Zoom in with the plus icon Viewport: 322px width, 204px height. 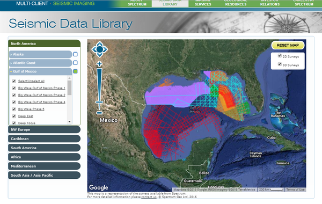click(99, 64)
